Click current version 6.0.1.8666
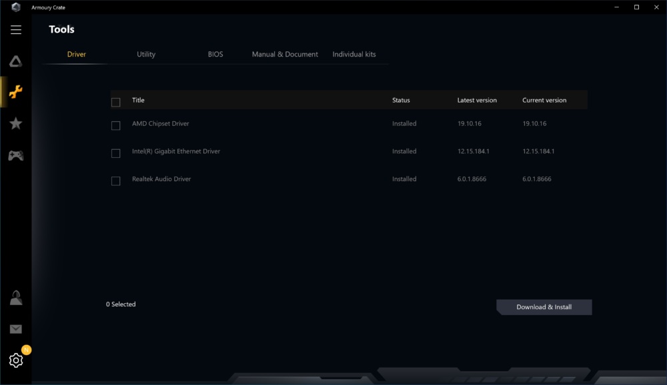The height and width of the screenshot is (385, 667). (537, 179)
